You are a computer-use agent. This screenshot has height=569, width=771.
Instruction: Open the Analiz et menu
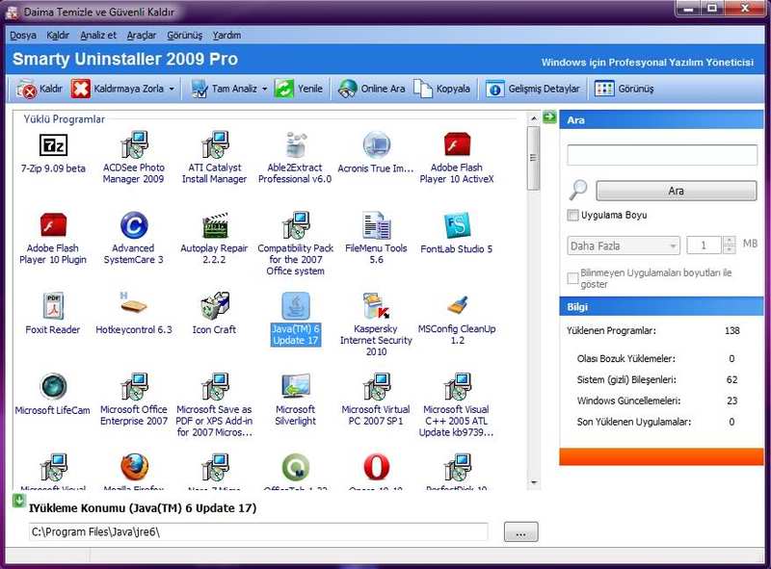(x=98, y=36)
